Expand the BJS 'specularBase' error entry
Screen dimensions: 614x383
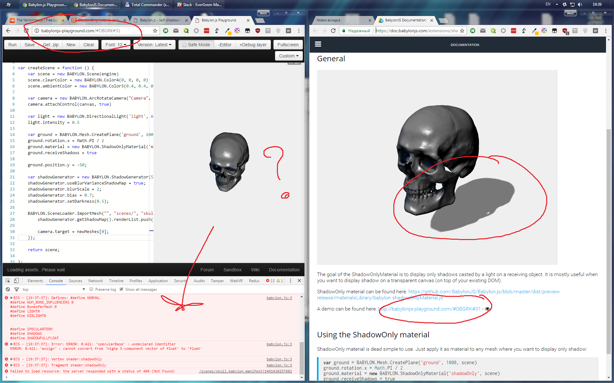tap(12, 344)
